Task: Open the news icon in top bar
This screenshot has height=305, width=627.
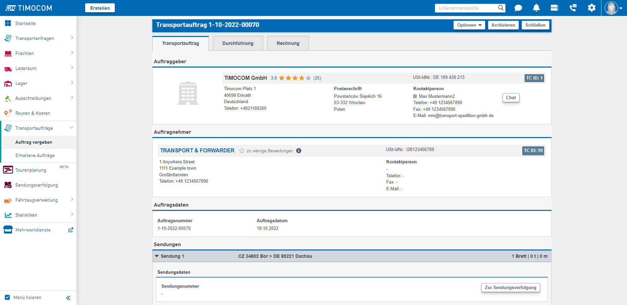Action: tap(554, 8)
